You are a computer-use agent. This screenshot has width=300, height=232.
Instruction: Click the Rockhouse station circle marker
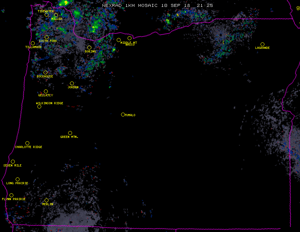pyautogui.click(x=45, y=72)
